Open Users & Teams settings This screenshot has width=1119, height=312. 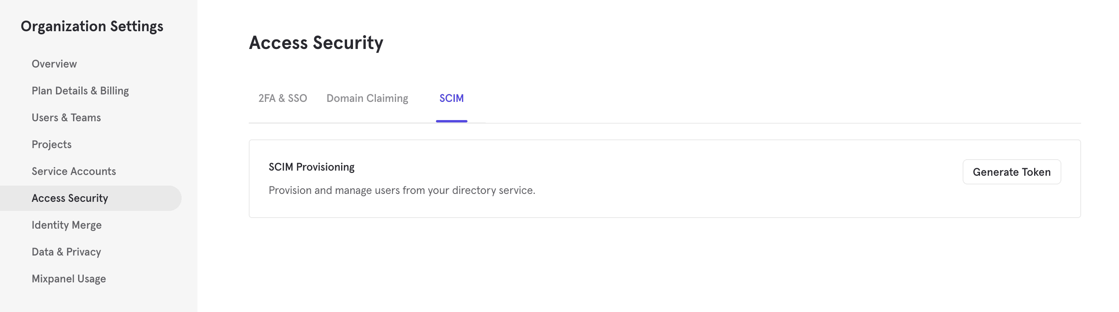pyautogui.click(x=66, y=118)
